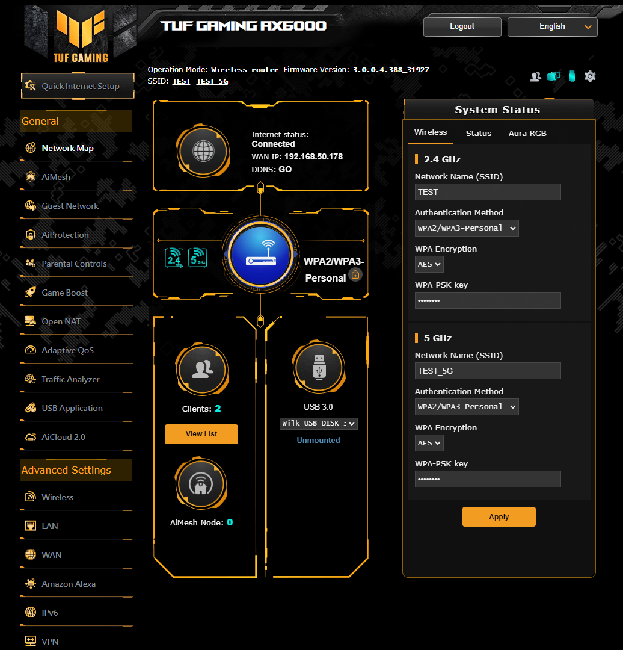Viewport: 623px width, 650px height.
Task: Click the Open NAT icon
Action: [31, 321]
